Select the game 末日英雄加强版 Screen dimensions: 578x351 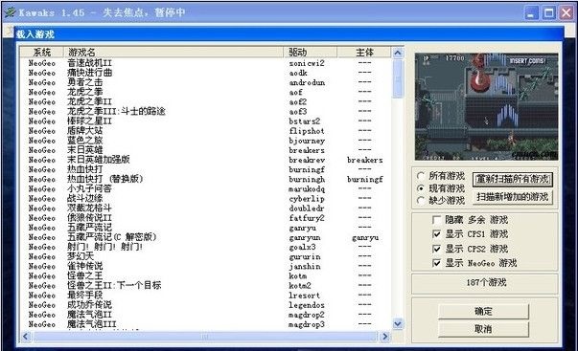[205, 160]
